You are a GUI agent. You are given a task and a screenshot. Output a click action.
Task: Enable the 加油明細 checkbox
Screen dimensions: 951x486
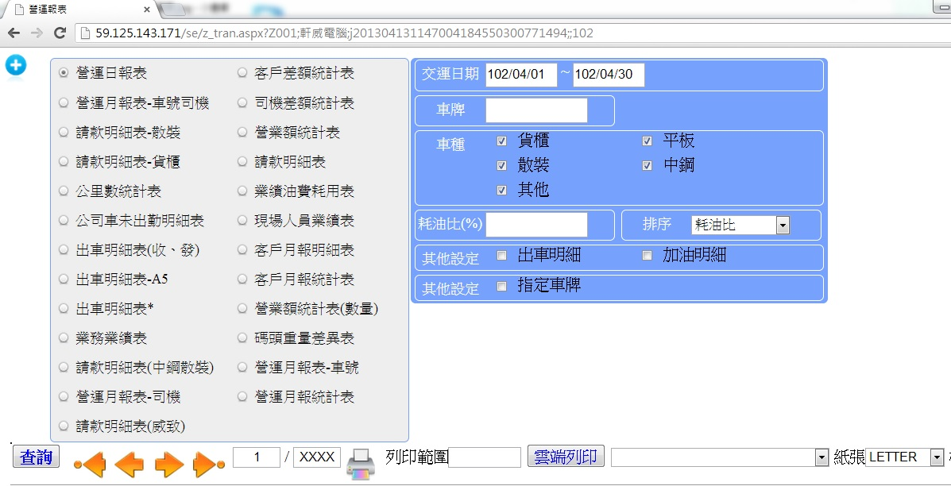[648, 255]
